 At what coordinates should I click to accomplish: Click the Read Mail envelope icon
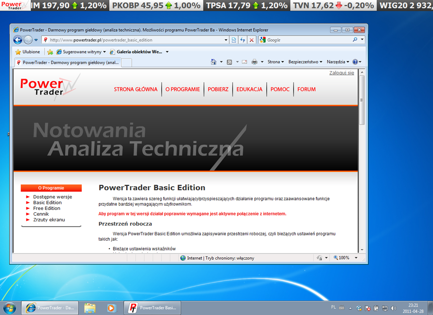point(244,62)
